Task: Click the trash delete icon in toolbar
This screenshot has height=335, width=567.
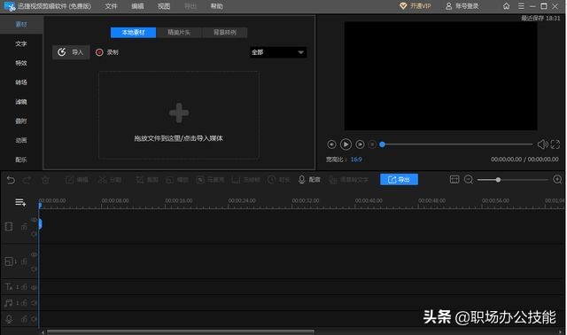Action: click(x=45, y=180)
